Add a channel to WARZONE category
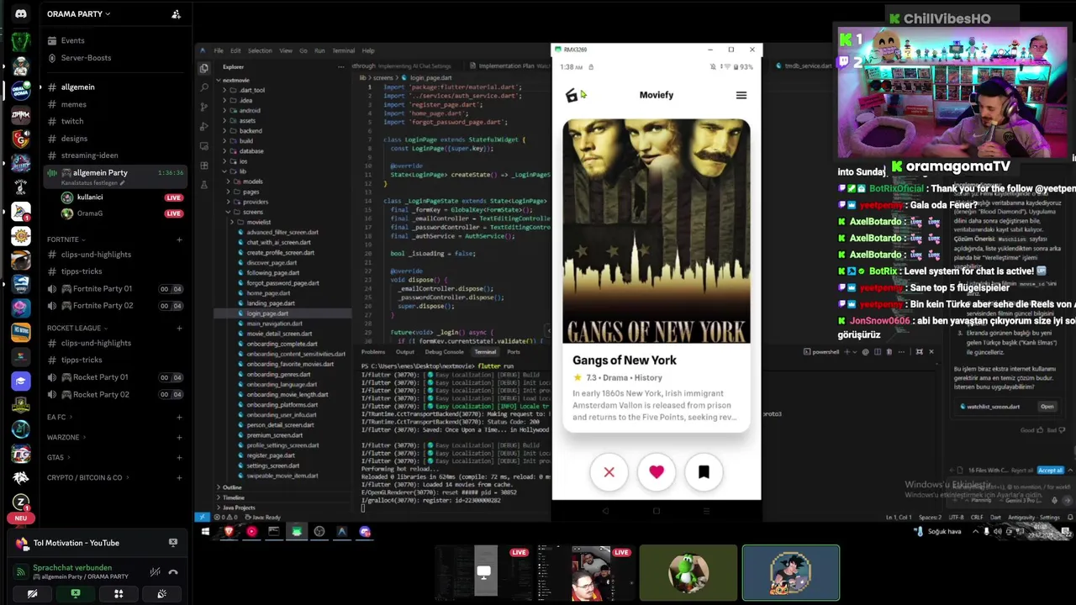This screenshot has height=605, width=1076. pos(179,438)
